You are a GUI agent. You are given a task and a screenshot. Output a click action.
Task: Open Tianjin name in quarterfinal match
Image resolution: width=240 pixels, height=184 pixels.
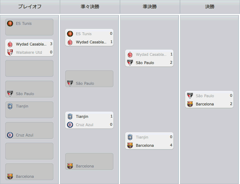coord(82,117)
